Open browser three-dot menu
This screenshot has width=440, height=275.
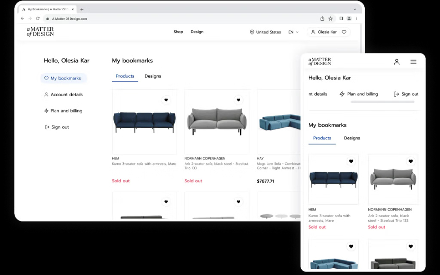[357, 19]
